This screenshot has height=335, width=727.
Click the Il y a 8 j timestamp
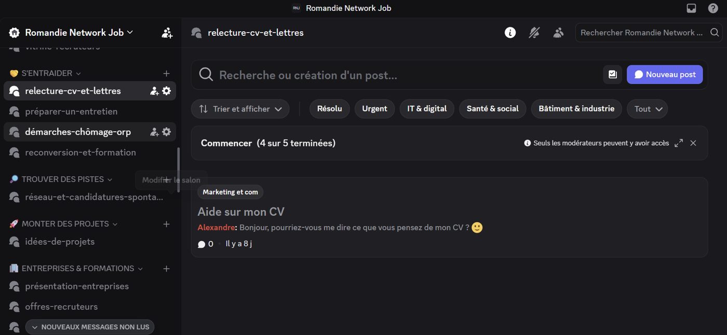239,244
